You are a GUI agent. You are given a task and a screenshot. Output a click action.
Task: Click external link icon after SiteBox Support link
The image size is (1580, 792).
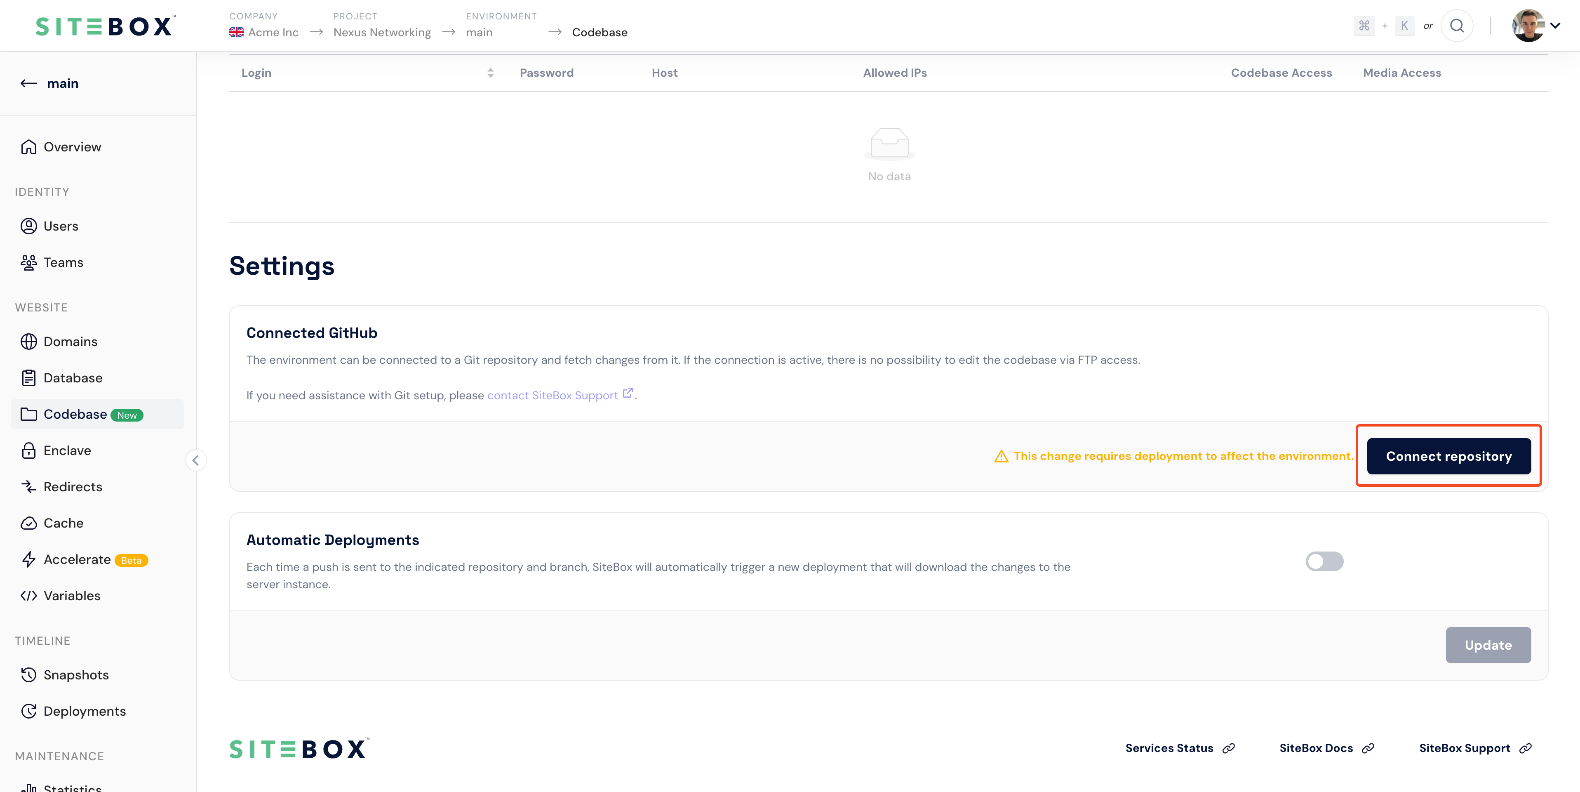pos(628,393)
